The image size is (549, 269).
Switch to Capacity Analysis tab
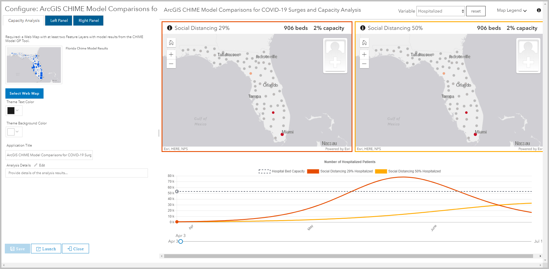click(x=24, y=20)
